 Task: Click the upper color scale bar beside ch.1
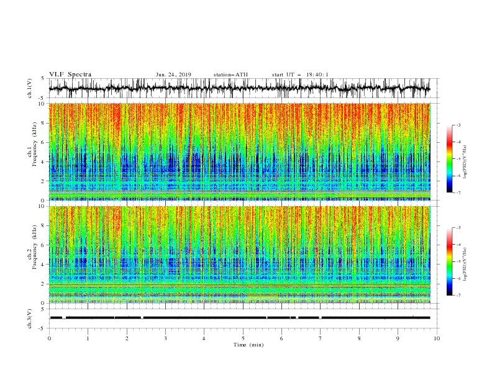pyautogui.click(x=449, y=159)
